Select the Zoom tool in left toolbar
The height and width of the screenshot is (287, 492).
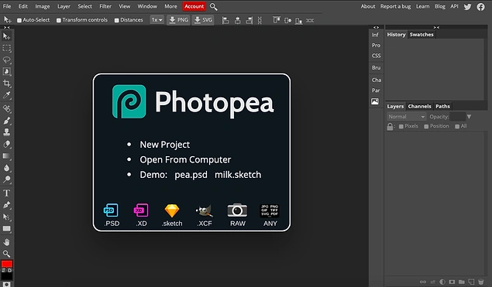[7, 254]
